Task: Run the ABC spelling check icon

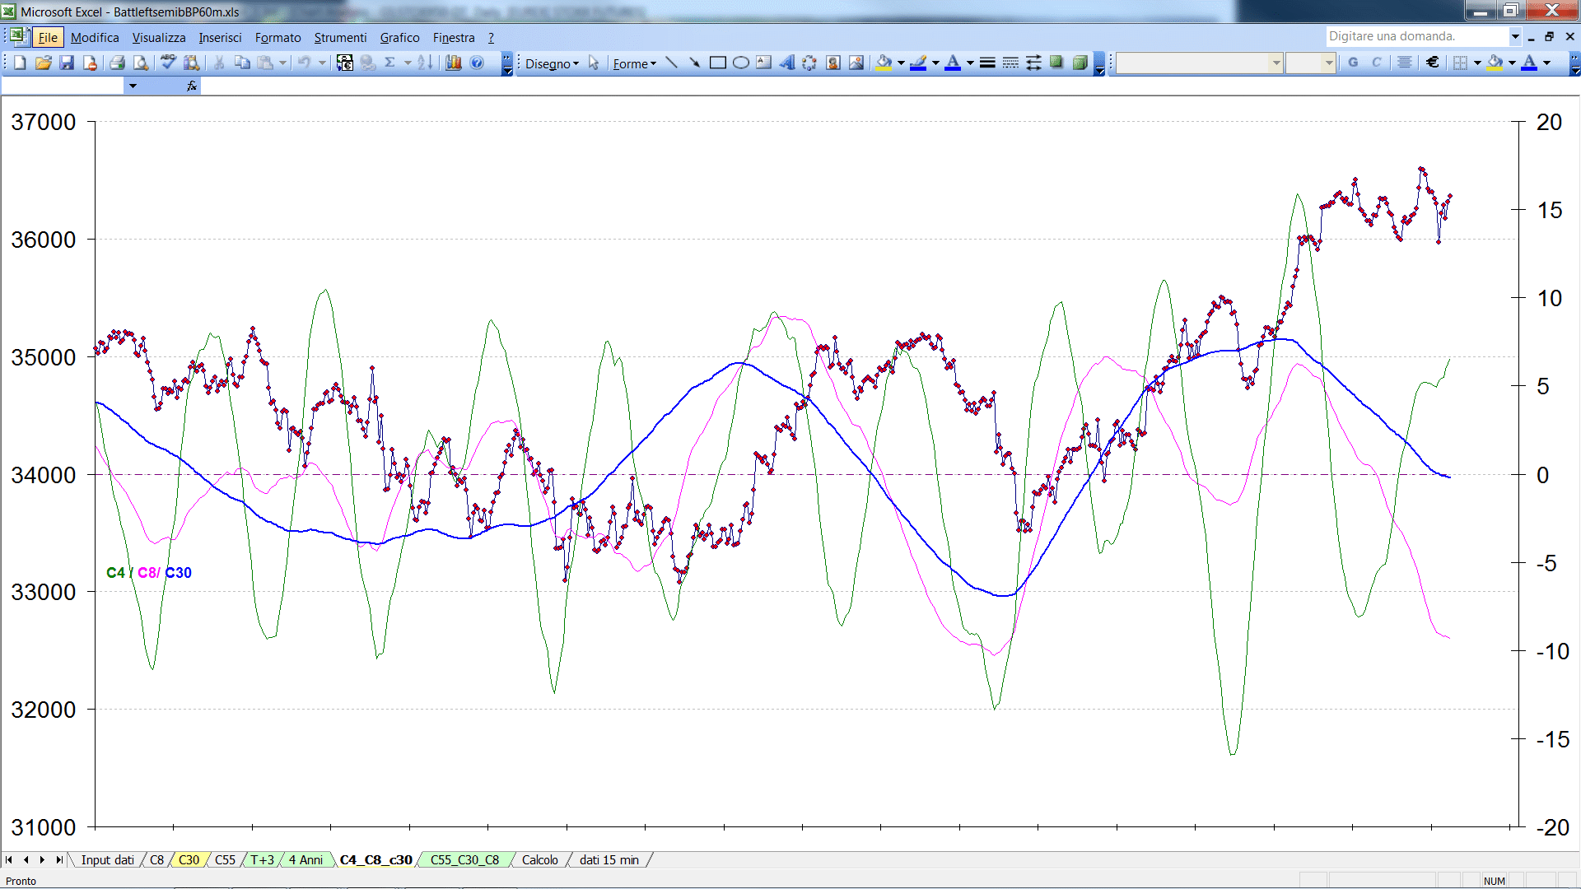Action: click(168, 63)
